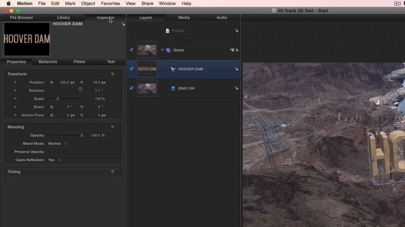This screenshot has width=405, height=227.
Task: Click the 2D/3D icon on Group row
Action: point(232,50)
